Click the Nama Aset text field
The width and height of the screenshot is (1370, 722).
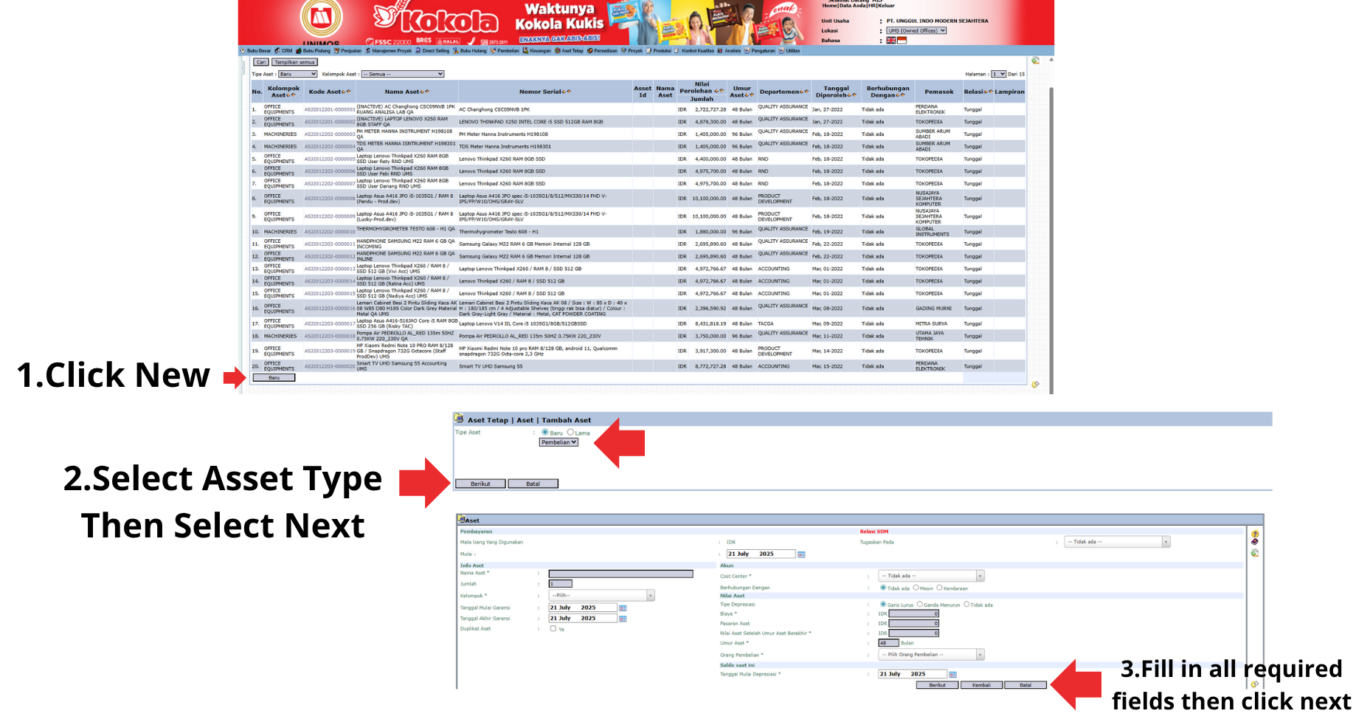[620, 574]
